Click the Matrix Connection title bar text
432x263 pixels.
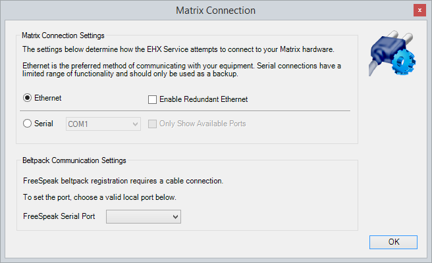pyautogui.click(x=216, y=11)
